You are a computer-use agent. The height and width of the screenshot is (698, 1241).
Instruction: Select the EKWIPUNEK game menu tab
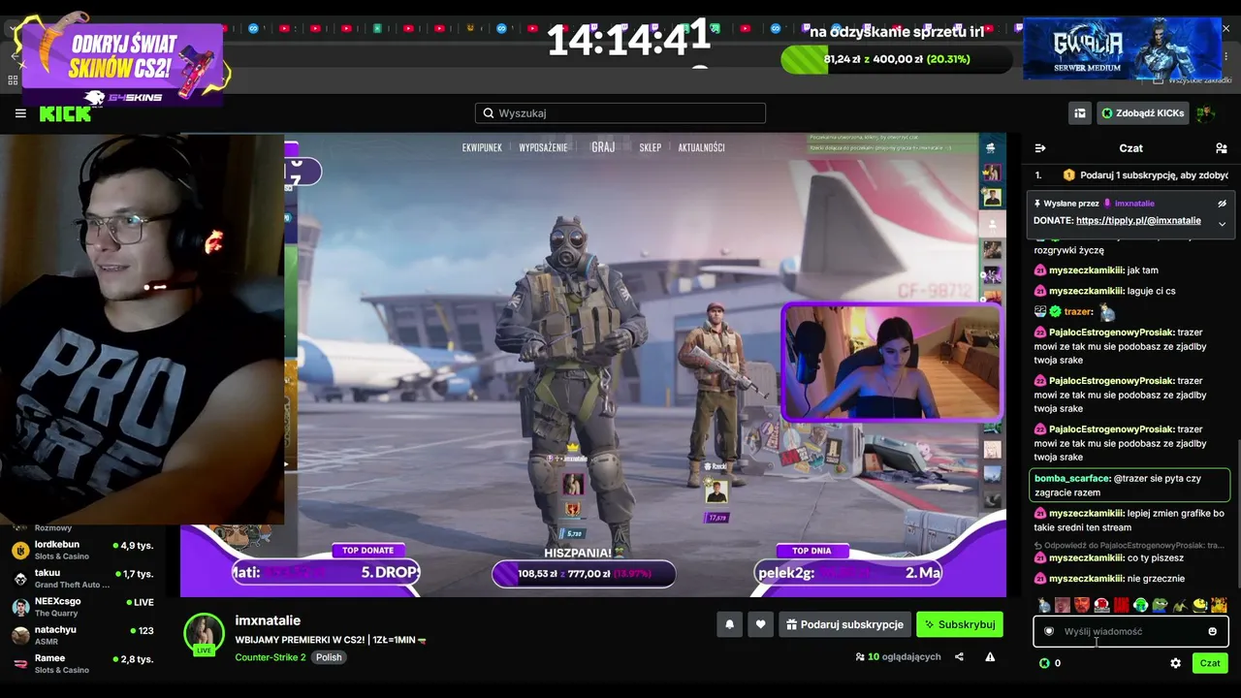[x=482, y=147]
